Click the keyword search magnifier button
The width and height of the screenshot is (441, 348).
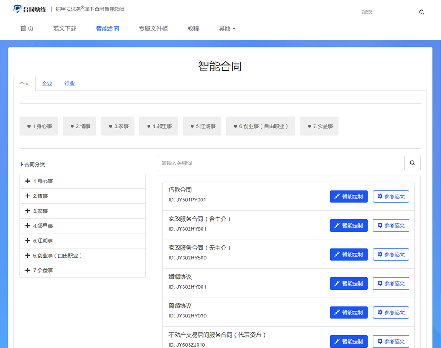pyautogui.click(x=412, y=163)
